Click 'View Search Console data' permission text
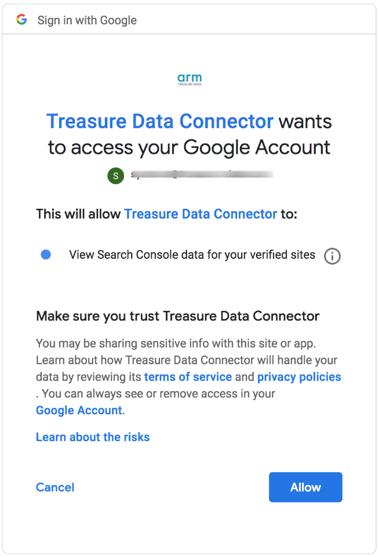 pyautogui.click(x=192, y=255)
